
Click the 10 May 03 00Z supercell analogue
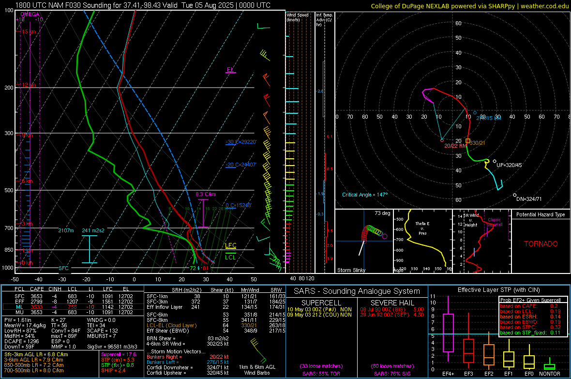(x=319, y=309)
